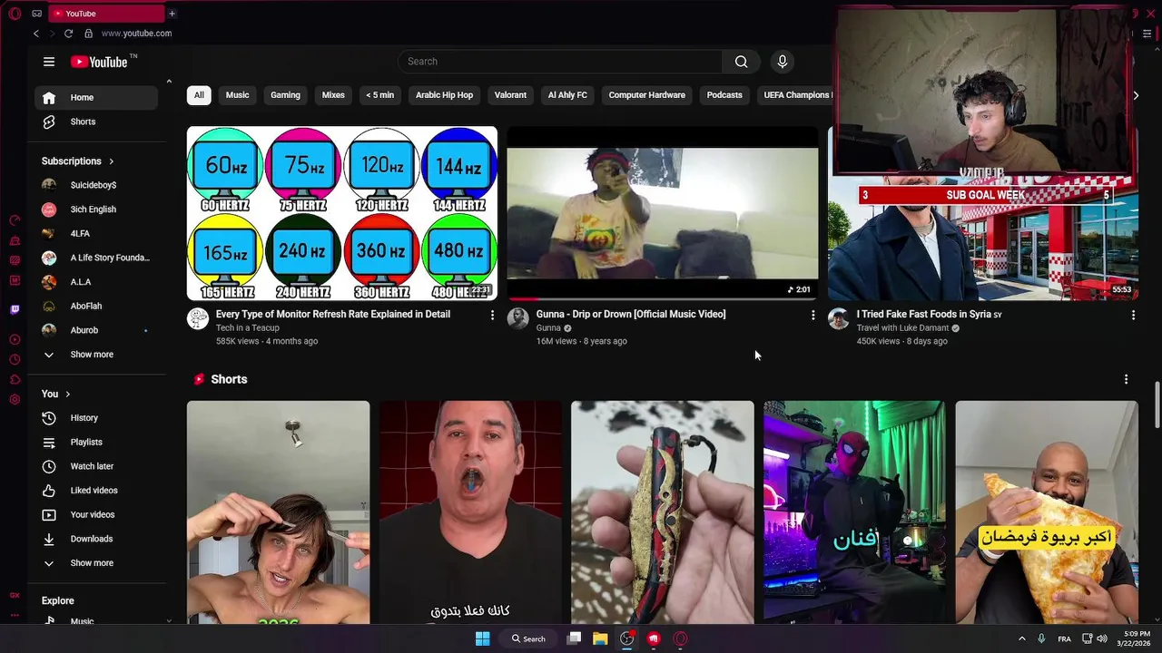Open Tech in a Teacup channel avatar
The image size is (1162, 653).
[x=198, y=318]
